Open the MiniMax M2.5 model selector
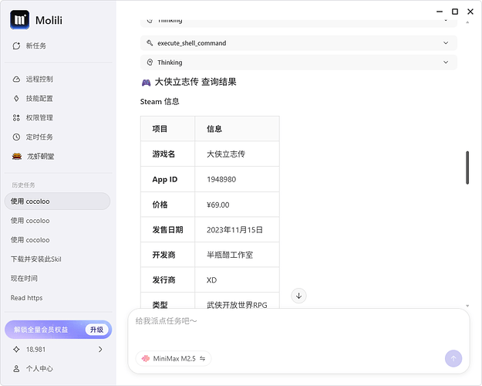Viewport: 482px width, 386px height. (174, 358)
